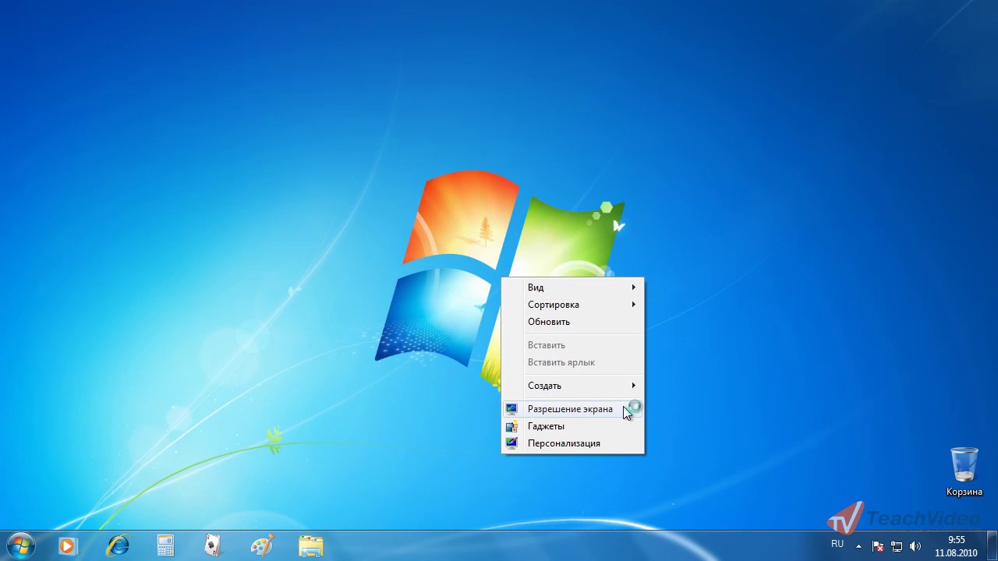998x561 pixels.
Task: Choose Разрешение экрана in context menu
Action: tap(572, 409)
